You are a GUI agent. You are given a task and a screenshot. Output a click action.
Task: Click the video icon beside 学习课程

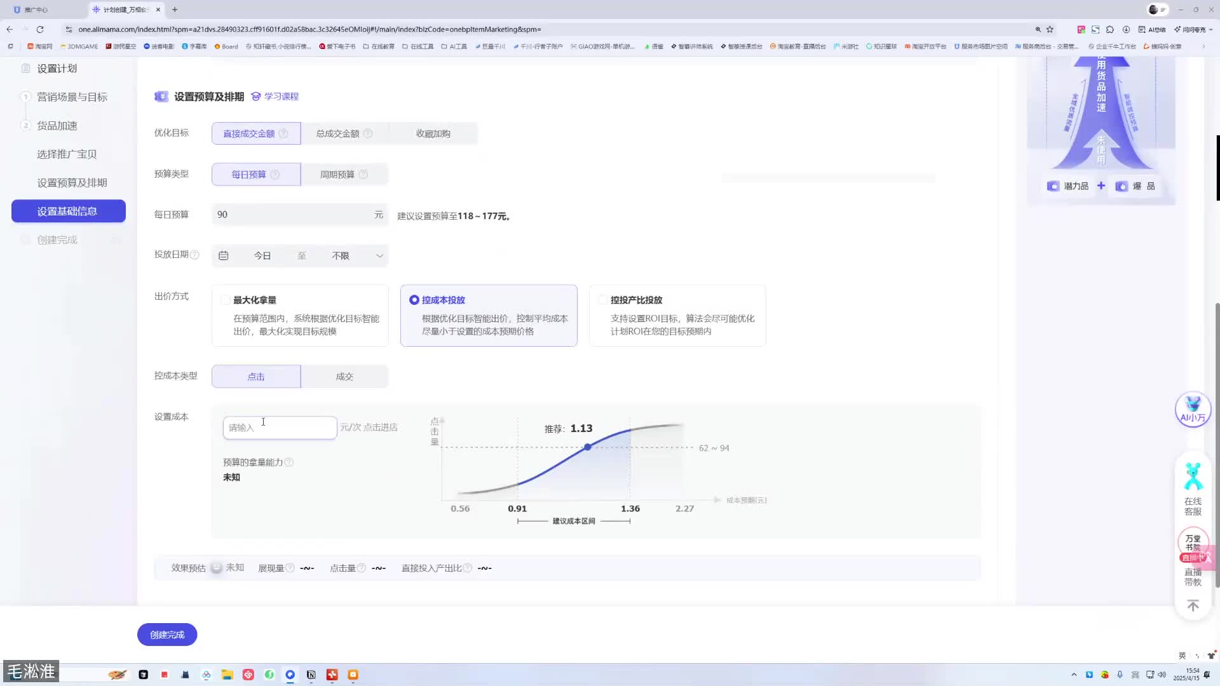point(255,96)
